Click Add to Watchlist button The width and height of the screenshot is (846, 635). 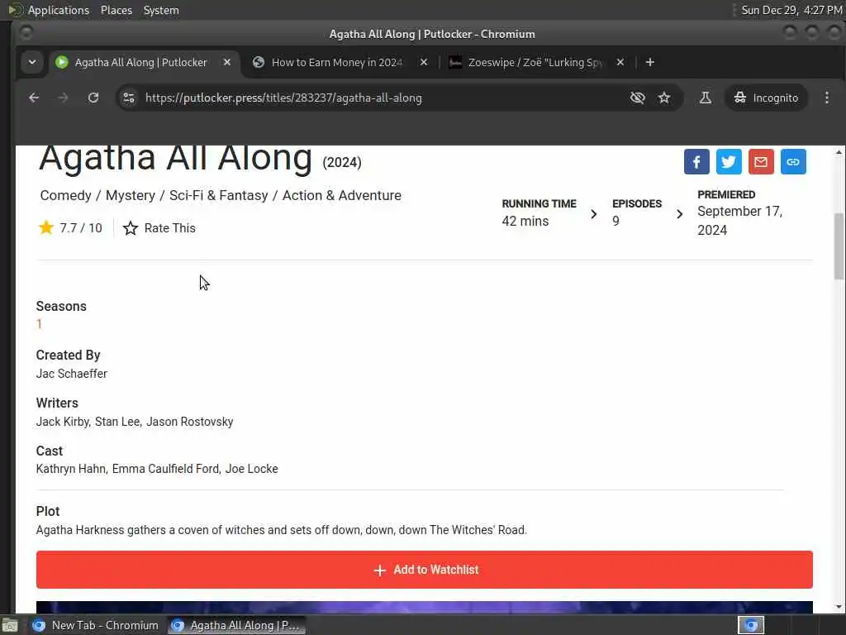[424, 570]
